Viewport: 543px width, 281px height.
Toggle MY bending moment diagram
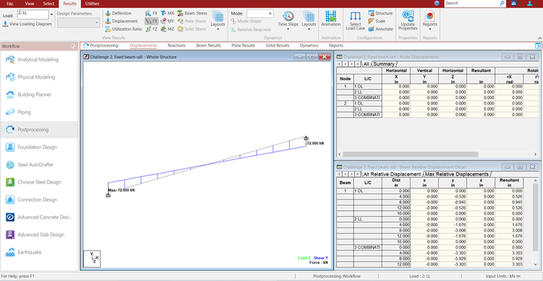pyautogui.click(x=168, y=21)
